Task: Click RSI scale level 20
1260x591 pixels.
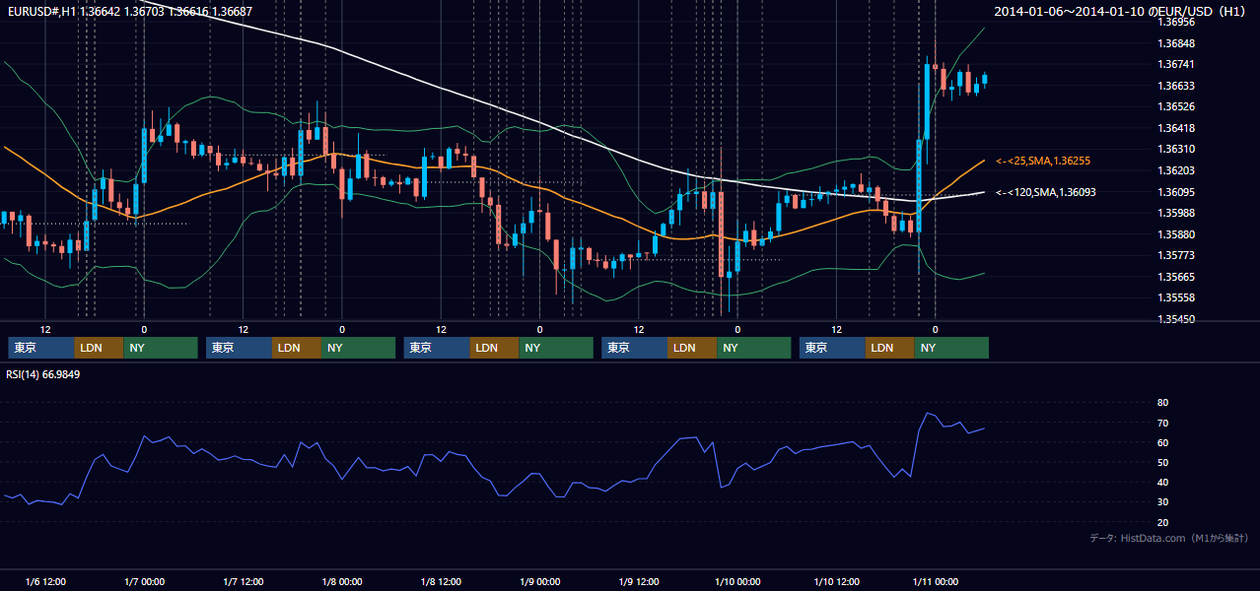Action: 1162,522
